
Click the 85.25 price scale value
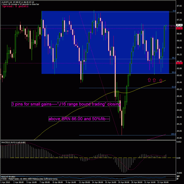click(x=179, y=89)
